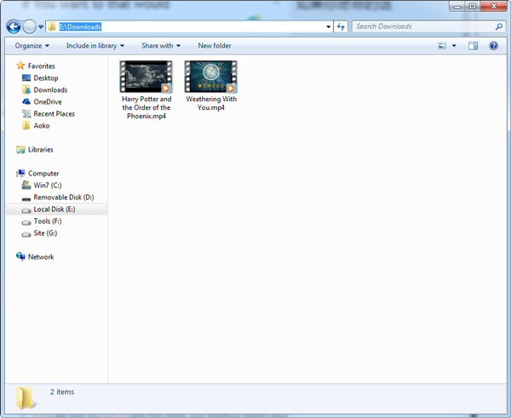Click the folder icon in address bar

point(51,26)
